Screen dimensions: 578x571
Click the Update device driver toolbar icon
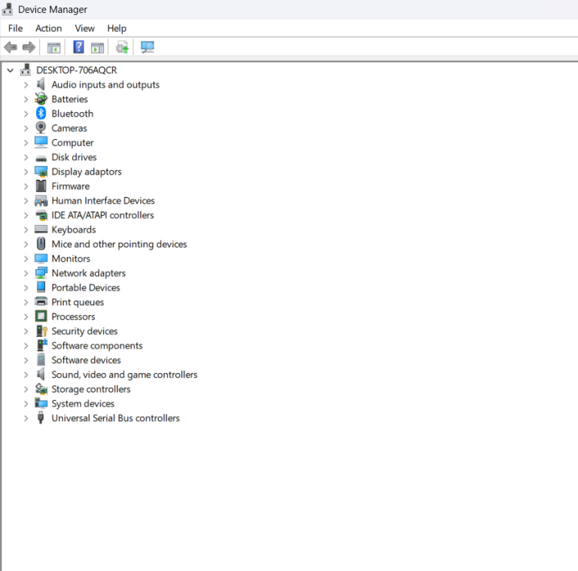122,47
